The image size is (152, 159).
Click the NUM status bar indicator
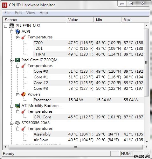[x=126, y=154]
